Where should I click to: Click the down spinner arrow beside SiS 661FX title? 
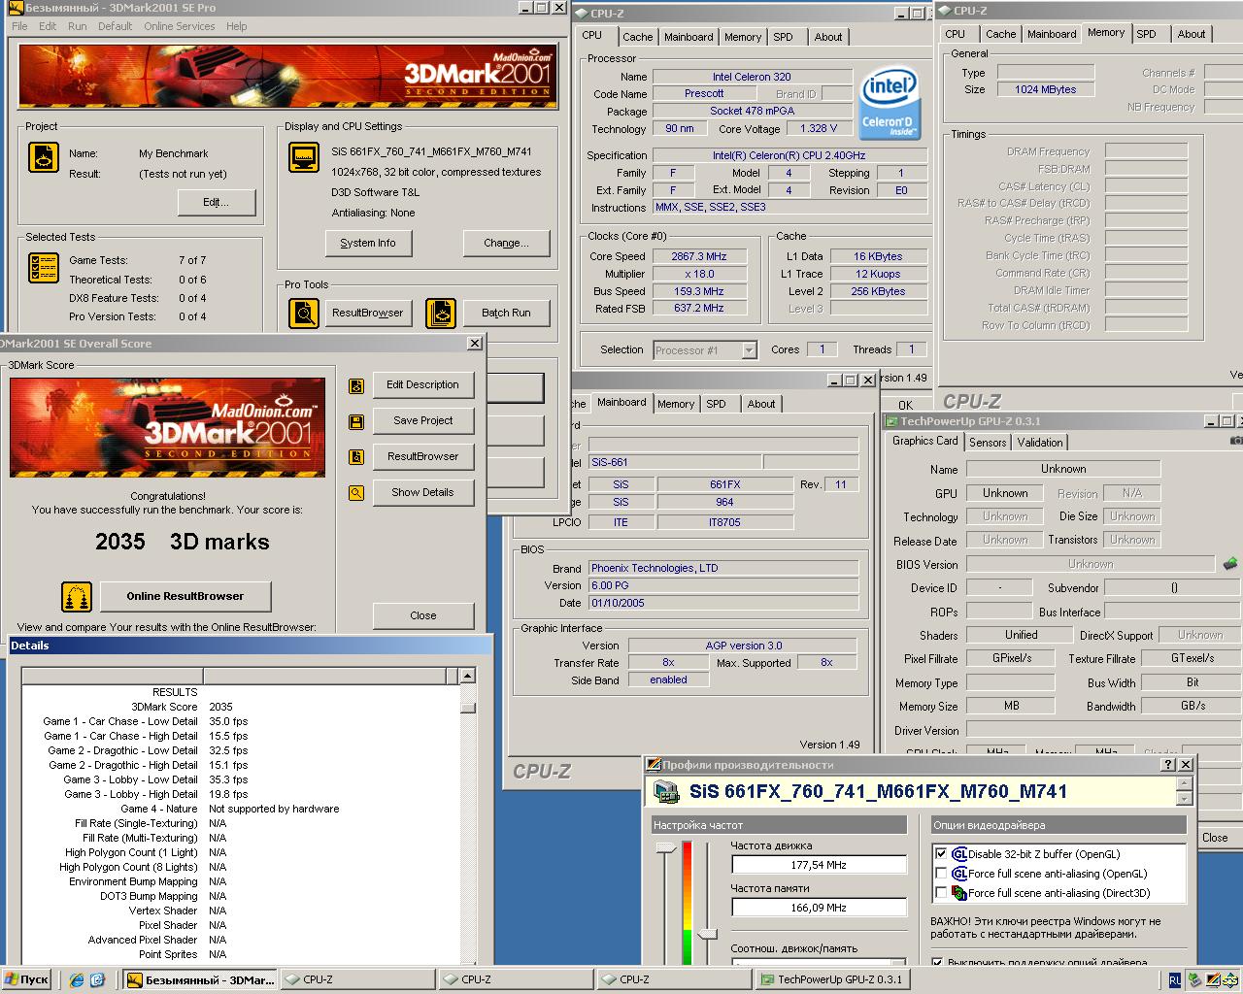(1184, 799)
